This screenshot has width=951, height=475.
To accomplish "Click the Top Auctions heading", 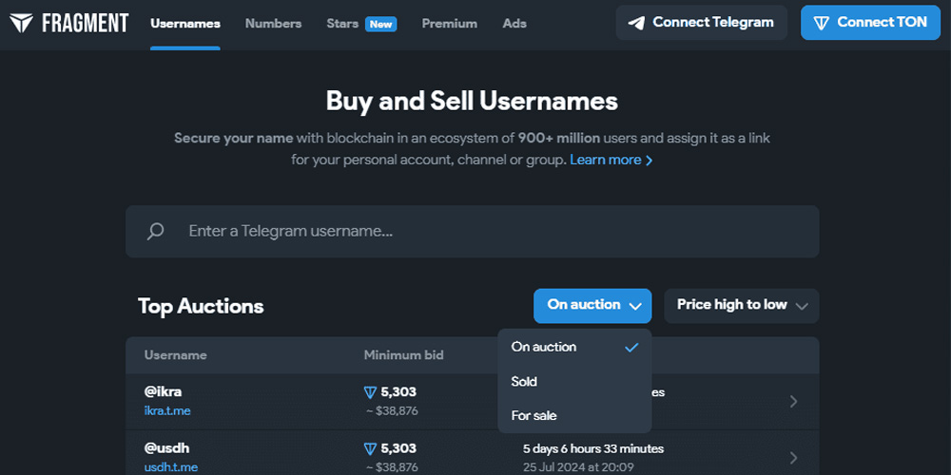I will pos(201,306).
